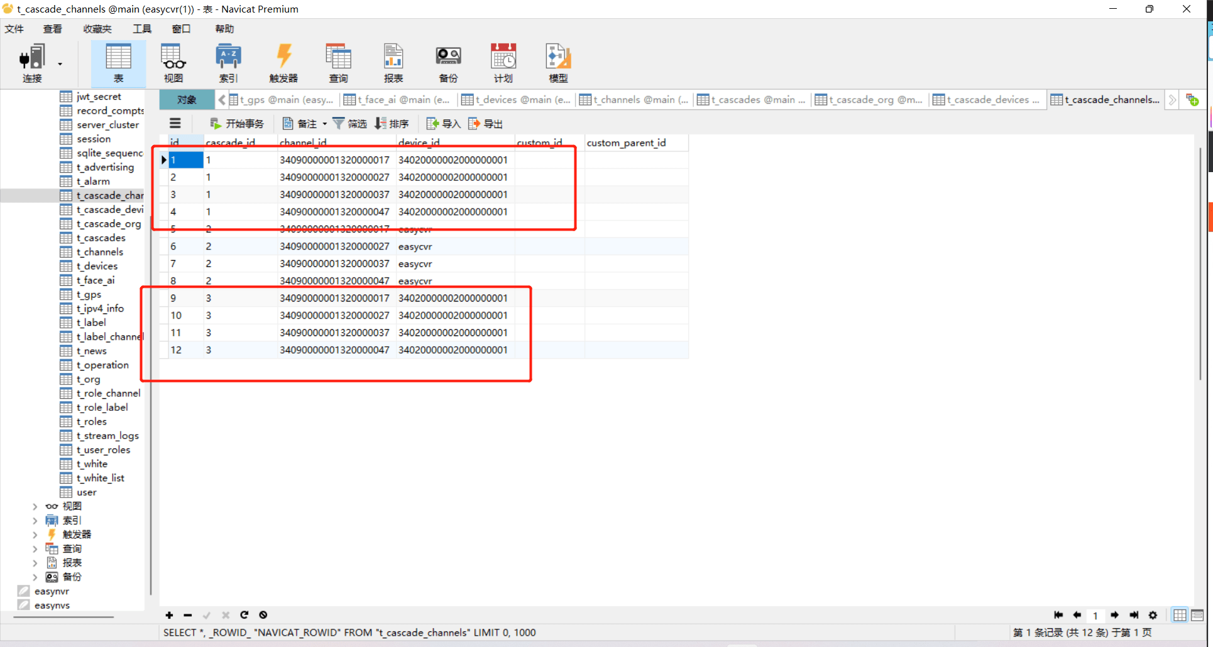Select the 触发器 trigger toolbar icon
The height and width of the screenshot is (647, 1213).
click(283, 63)
